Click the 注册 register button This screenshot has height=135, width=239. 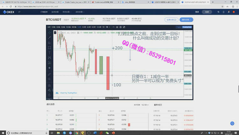(x=207, y=12)
